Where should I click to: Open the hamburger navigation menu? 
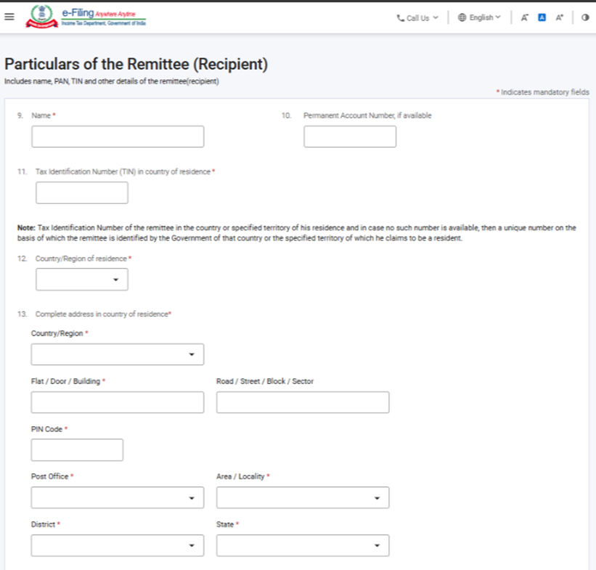click(x=9, y=17)
